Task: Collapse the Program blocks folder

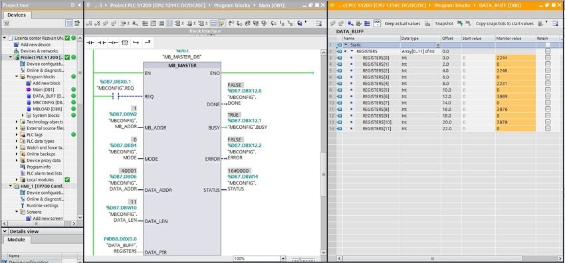Action: point(17,76)
